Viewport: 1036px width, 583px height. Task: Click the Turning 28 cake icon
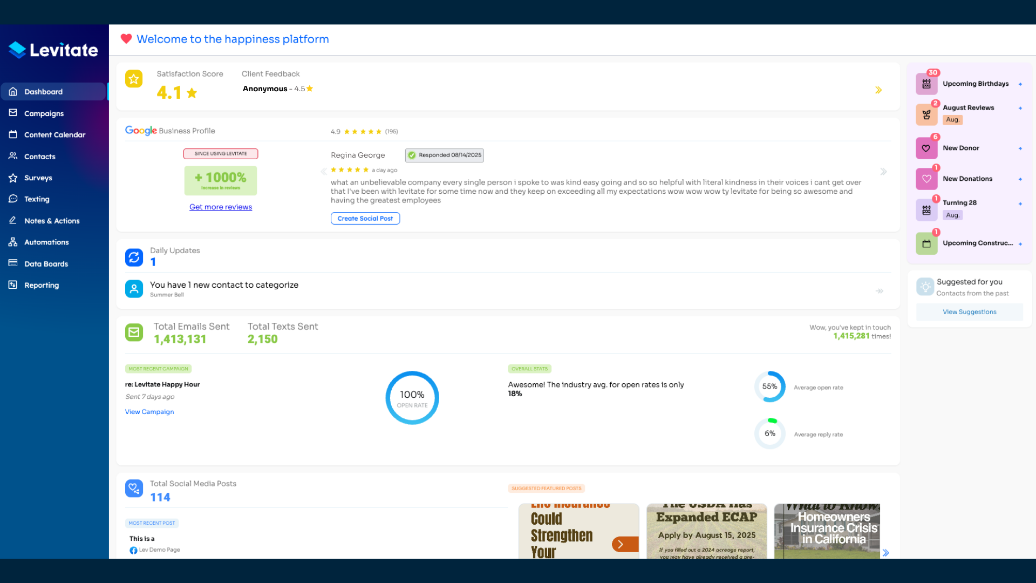(x=926, y=211)
